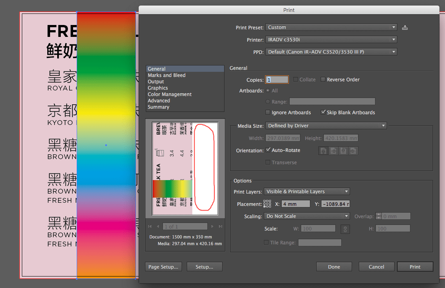Uncheck the Auto-Rotate checkbox
Image resolution: width=445 pixels, height=288 pixels.
[268, 150]
